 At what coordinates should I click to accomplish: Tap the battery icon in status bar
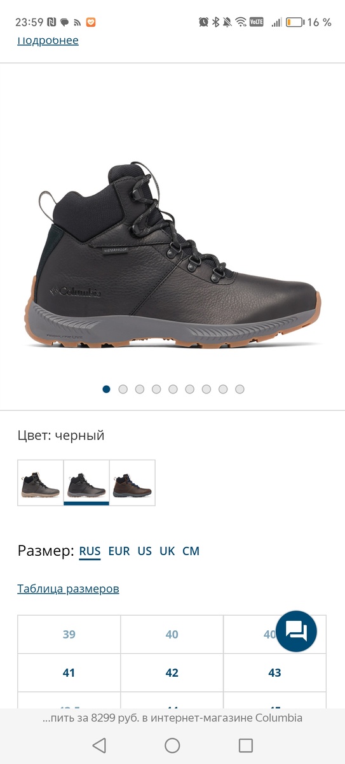294,22
